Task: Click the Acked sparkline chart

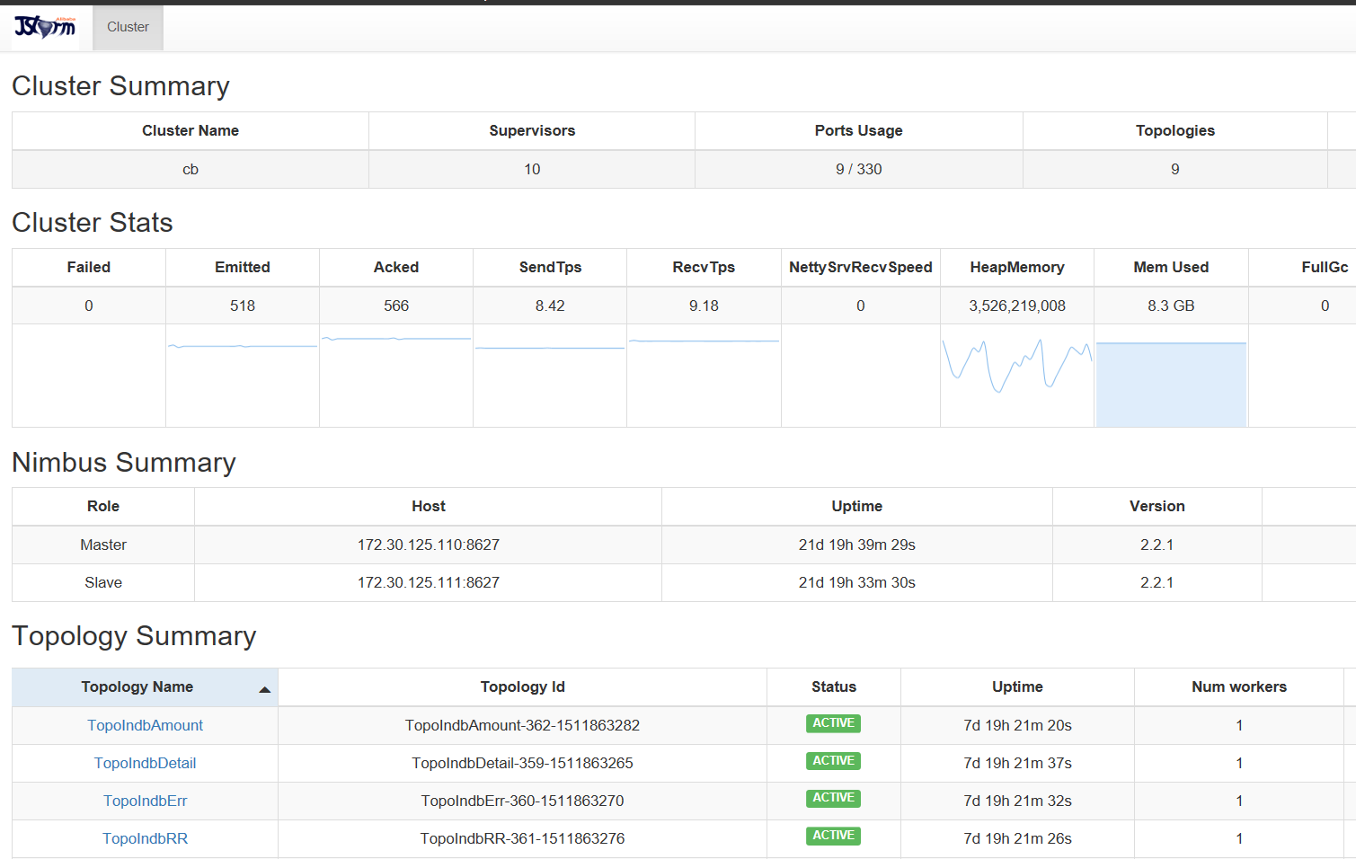Action: coord(396,340)
